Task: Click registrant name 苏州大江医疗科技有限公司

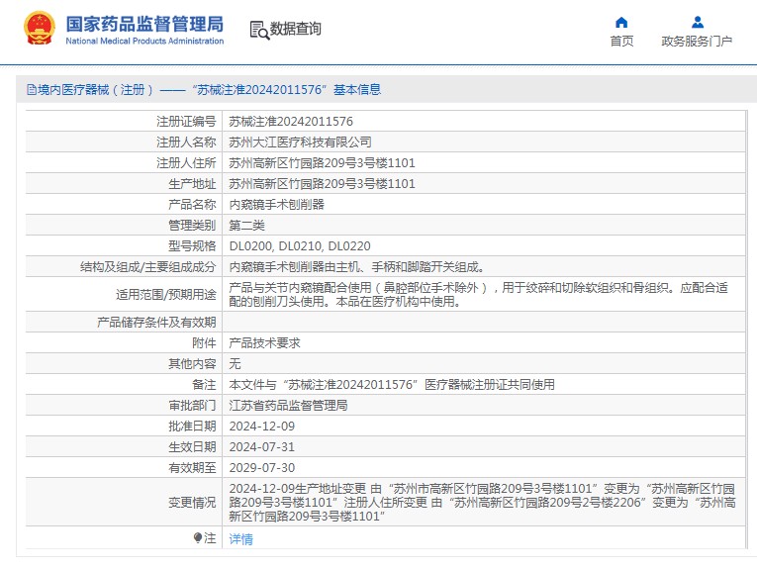Action: (x=300, y=142)
